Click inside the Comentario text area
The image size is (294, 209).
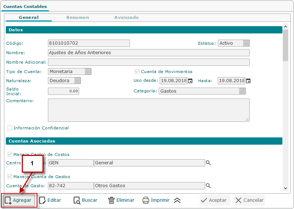pos(148,110)
